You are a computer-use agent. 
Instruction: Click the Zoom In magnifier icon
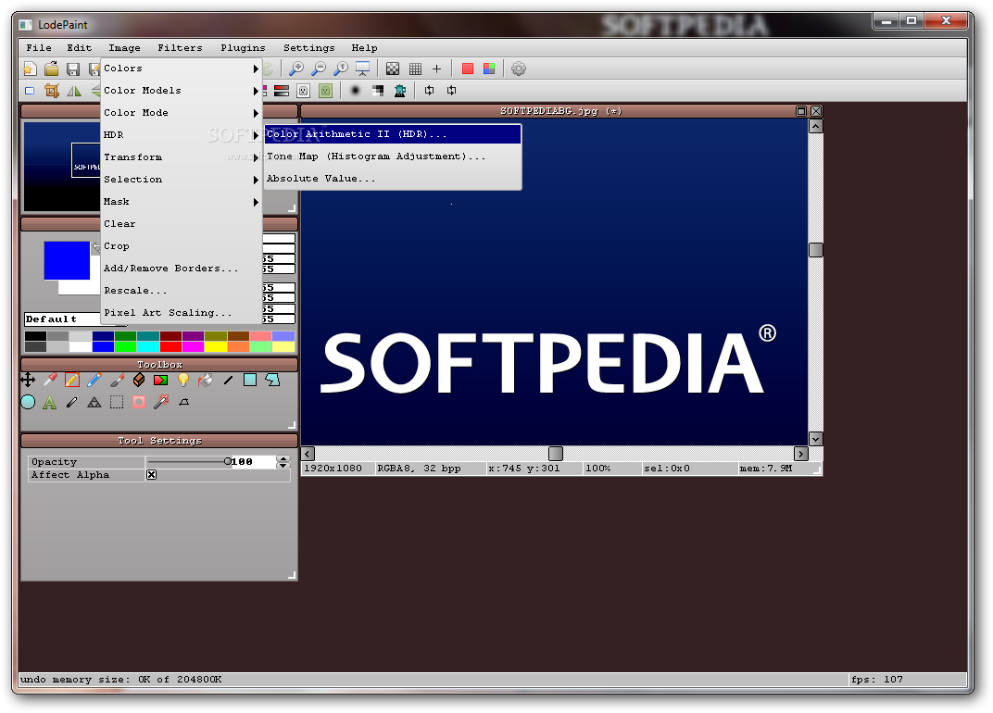tap(295, 69)
